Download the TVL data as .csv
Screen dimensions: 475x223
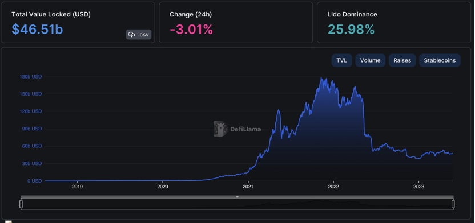point(138,34)
